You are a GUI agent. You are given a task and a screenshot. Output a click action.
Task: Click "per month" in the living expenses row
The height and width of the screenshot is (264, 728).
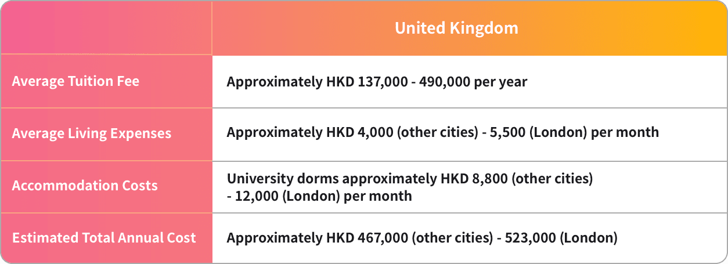[625, 132]
